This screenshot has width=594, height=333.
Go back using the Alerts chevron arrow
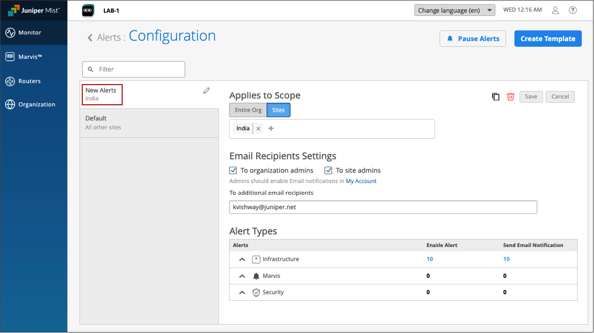tap(90, 38)
